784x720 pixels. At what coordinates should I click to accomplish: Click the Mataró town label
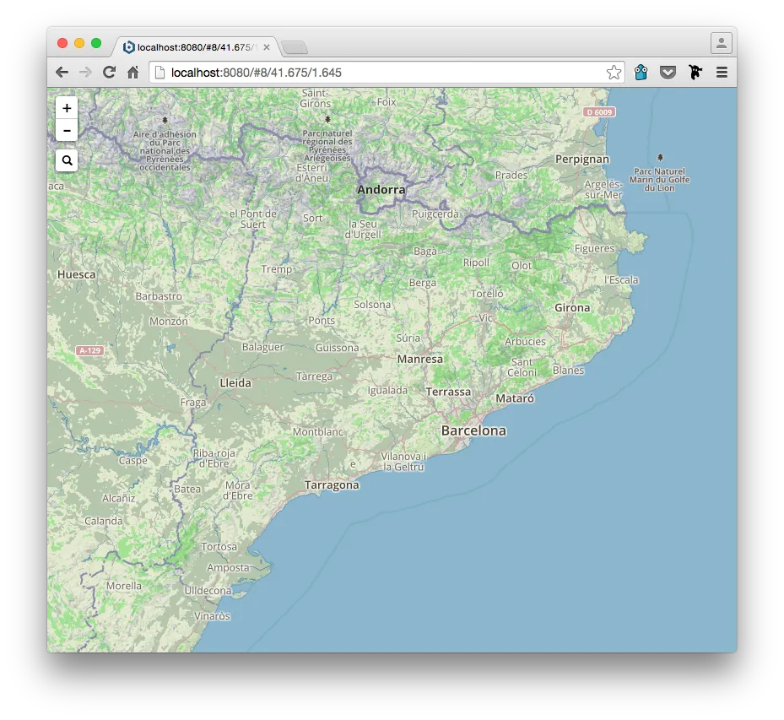click(x=515, y=398)
